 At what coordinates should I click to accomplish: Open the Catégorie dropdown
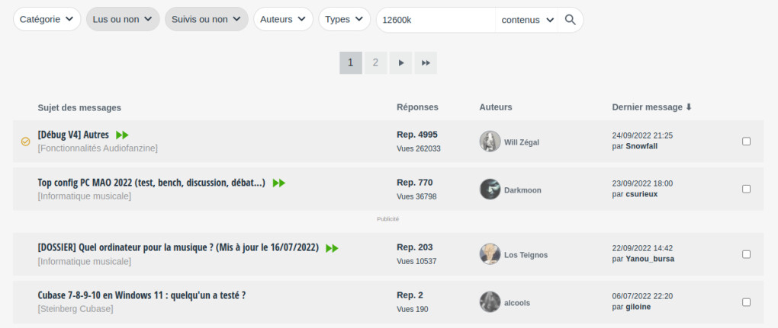point(47,19)
